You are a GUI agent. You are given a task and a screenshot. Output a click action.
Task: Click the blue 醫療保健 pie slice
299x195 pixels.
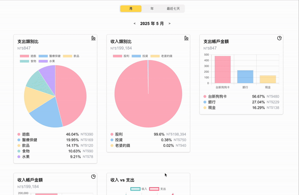click(48, 114)
